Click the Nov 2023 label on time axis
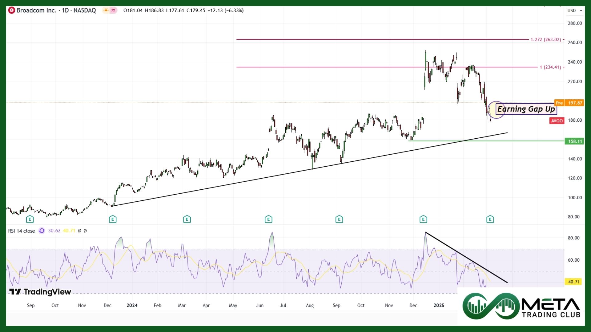The width and height of the screenshot is (591, 332). (x=82, y=305)
